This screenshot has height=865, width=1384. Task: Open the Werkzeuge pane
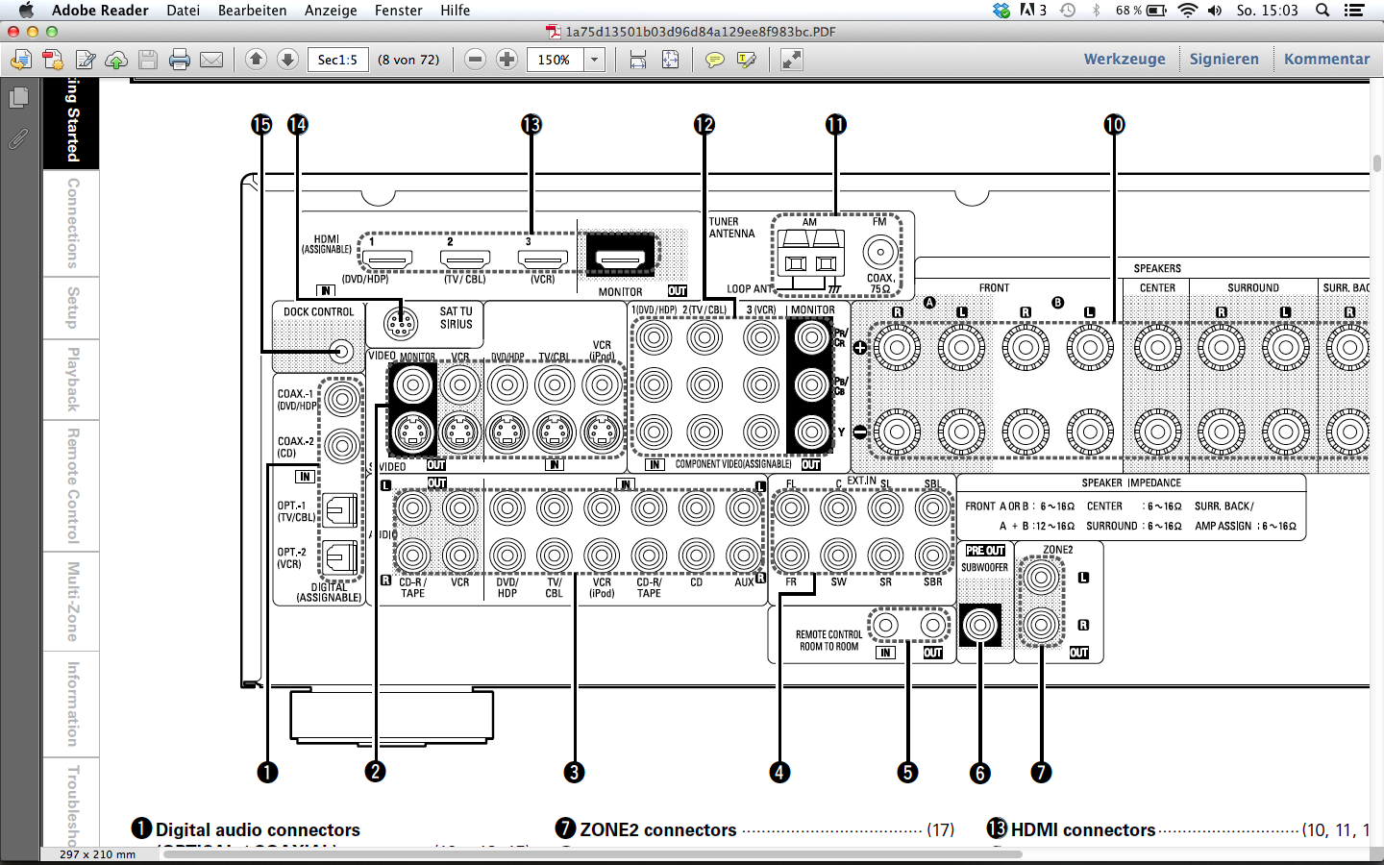[x=1124, y=59]
